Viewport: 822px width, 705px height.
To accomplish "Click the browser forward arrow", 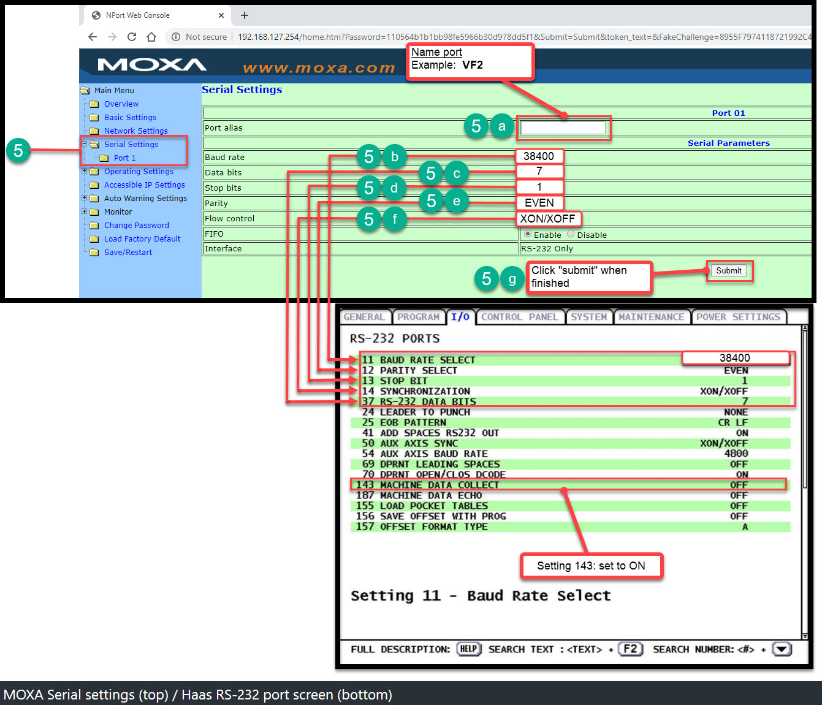I will pyautogui.click(x=112, y=37).
